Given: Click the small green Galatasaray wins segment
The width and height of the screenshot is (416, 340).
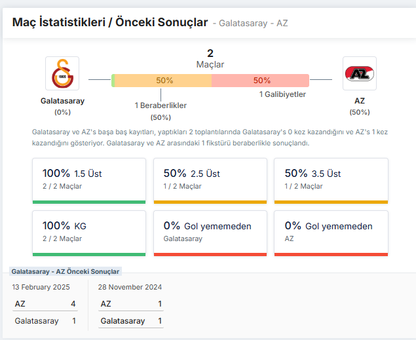Looking at the screenshot, I should coord(113,81).
